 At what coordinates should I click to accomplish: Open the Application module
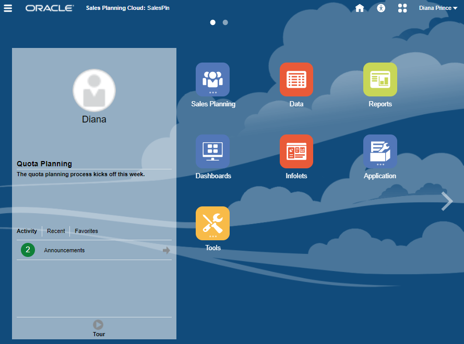pos(380,152)
